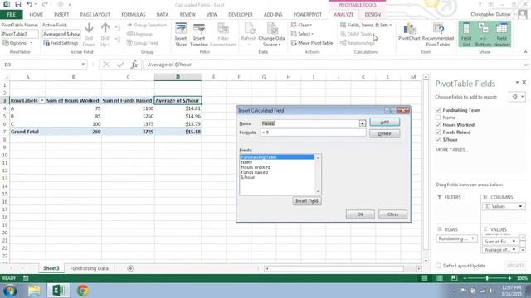Toggle the Field List button
Viewport: 531px width, 298px height.
[x=466, y=35]
